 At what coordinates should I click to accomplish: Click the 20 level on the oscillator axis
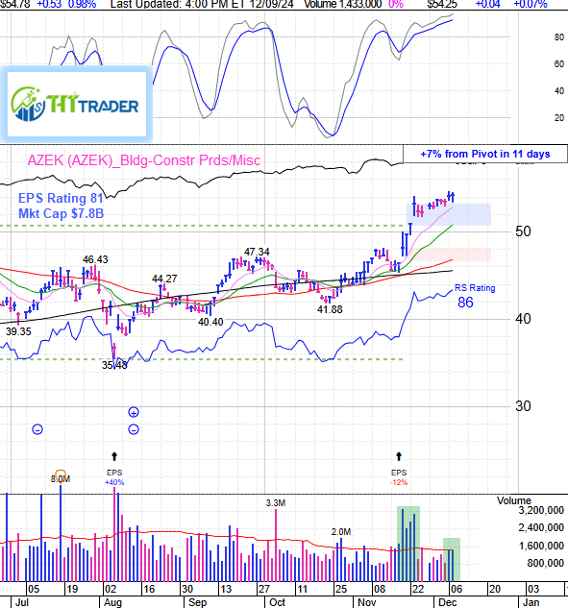pyautogui.click(x=559, y=117)
